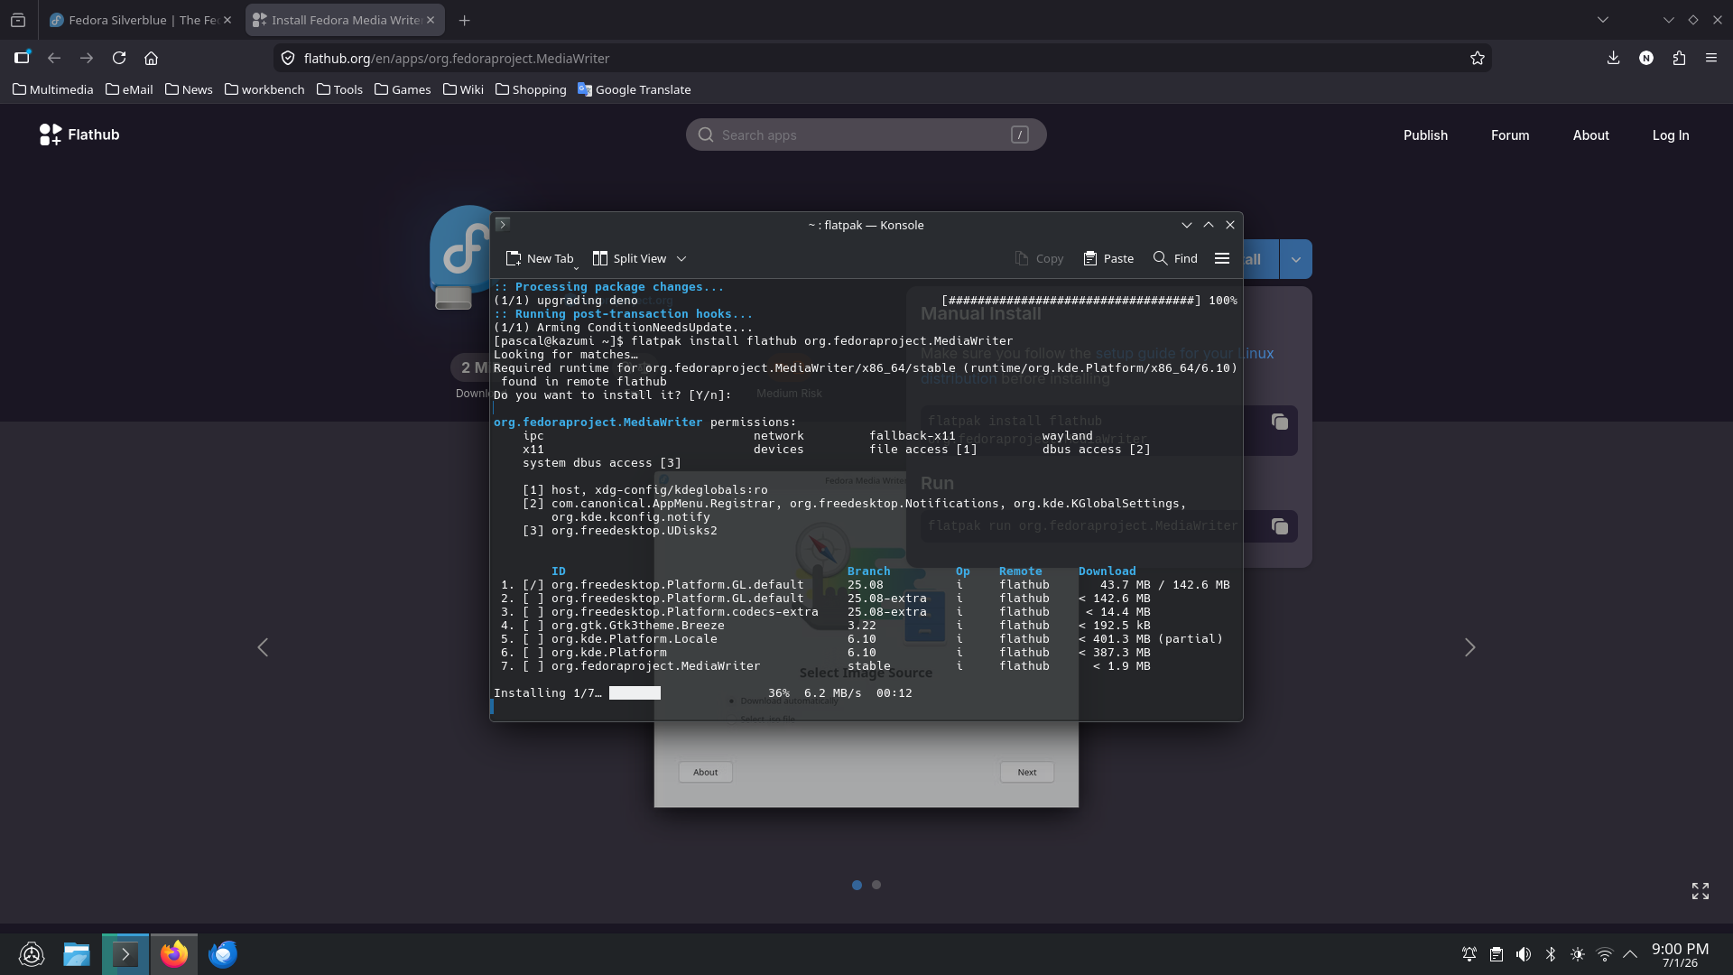This screenshot has height=975, width=1733.
Task: Open brightness and color tray icon
Action: click(x=1578, y=954)
